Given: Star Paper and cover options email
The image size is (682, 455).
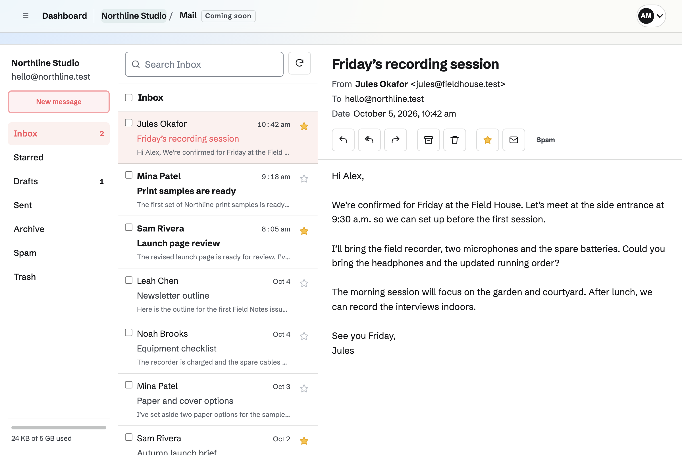Looking at the screenshot, I should pyautogui.click(x=304, y=388).
